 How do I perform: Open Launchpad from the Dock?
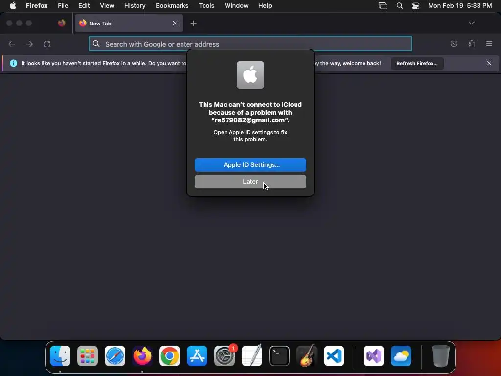coord(88,355)
